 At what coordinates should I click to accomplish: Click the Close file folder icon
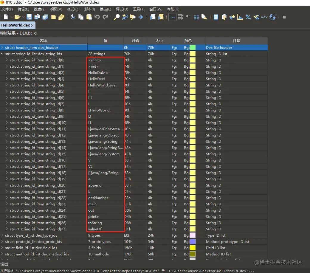(53, 17)
